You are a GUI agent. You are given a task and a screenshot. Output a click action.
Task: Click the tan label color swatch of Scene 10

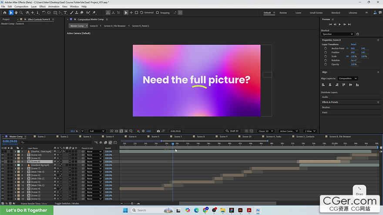click(19, 155)
